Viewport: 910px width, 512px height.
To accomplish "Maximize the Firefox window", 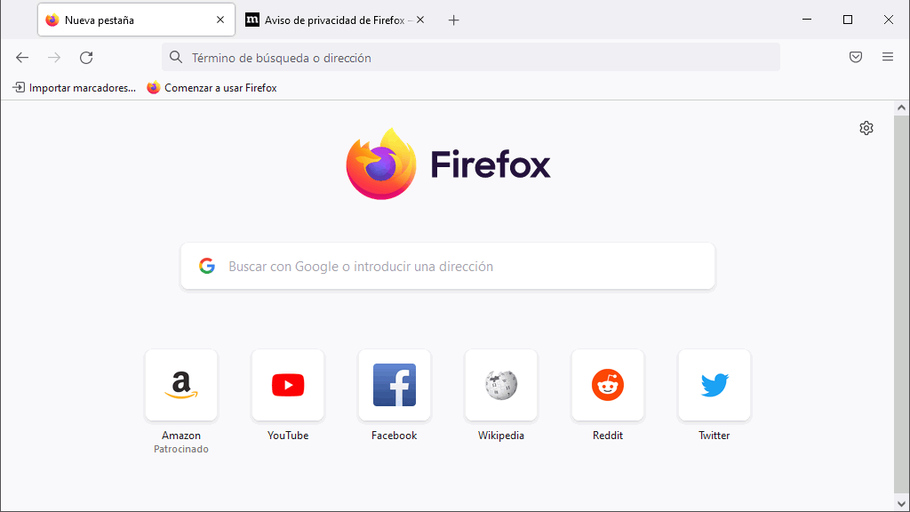I will (847, 20).
